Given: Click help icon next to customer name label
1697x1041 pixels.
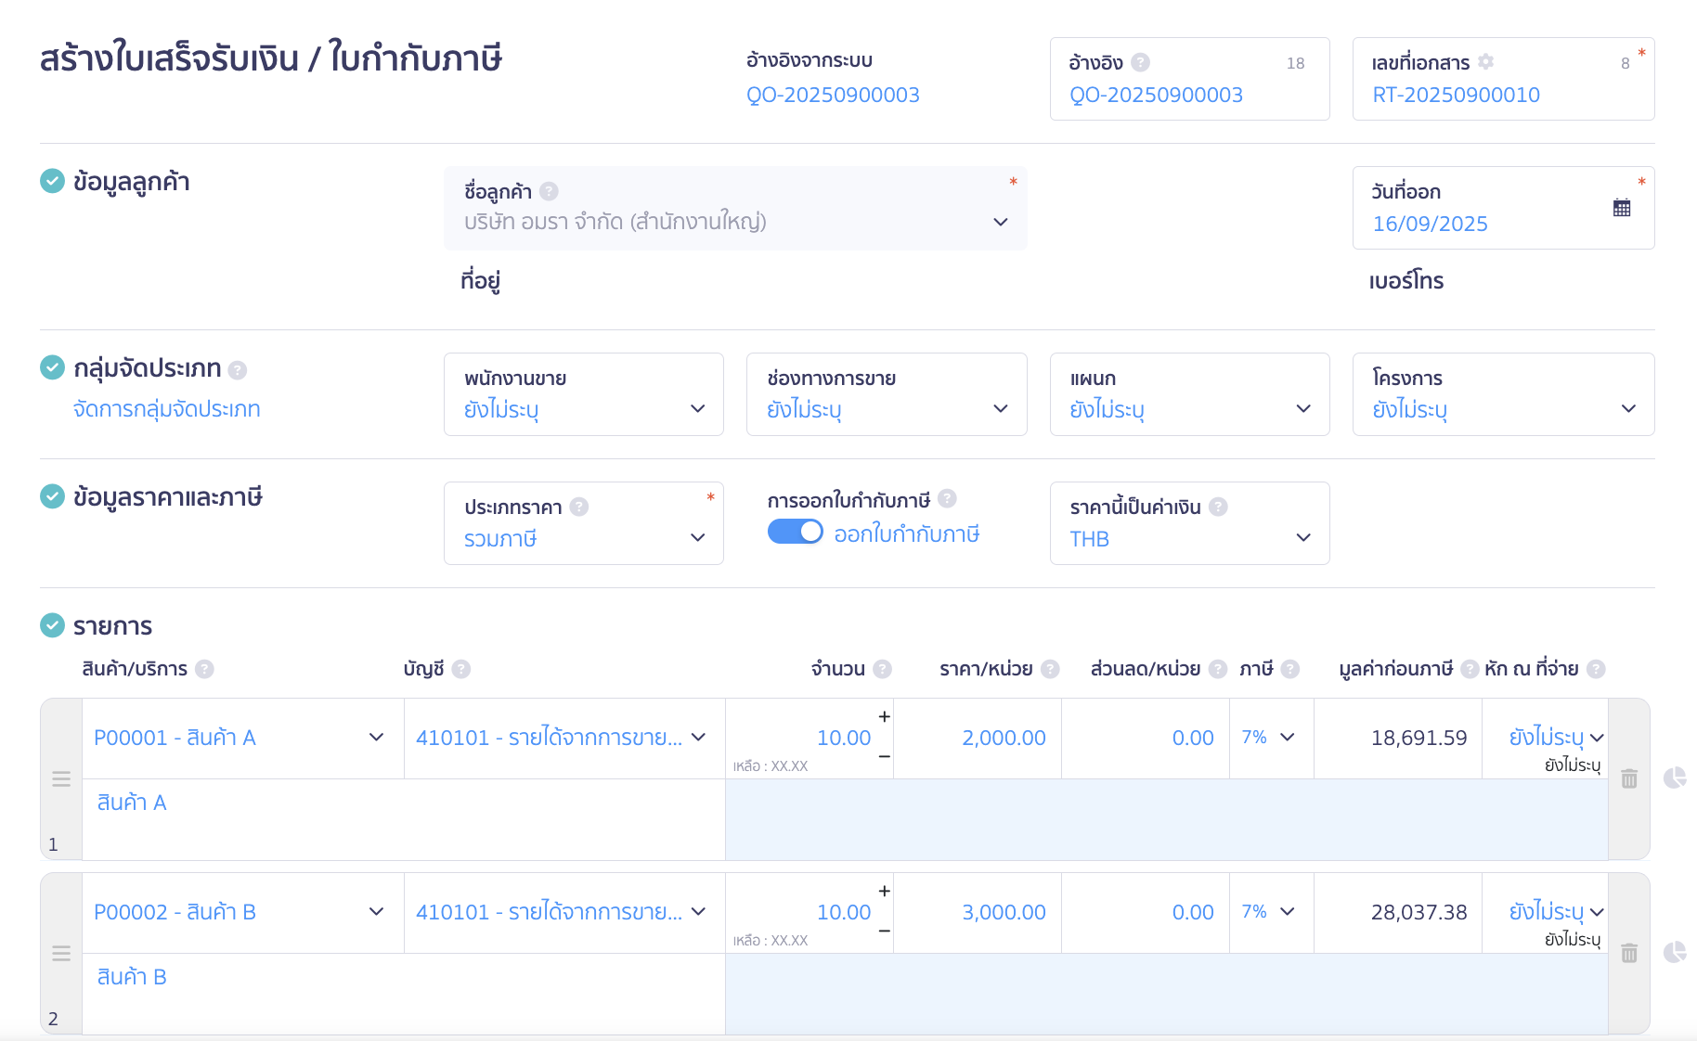Looking at the screenshot, I should click(x=549, y=191).
